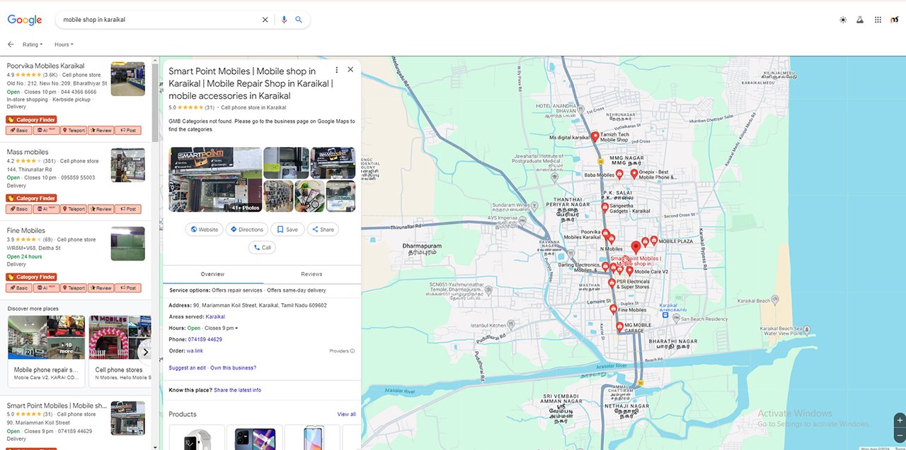Click Teleport button under Mass mobiles

pos(74,209)
